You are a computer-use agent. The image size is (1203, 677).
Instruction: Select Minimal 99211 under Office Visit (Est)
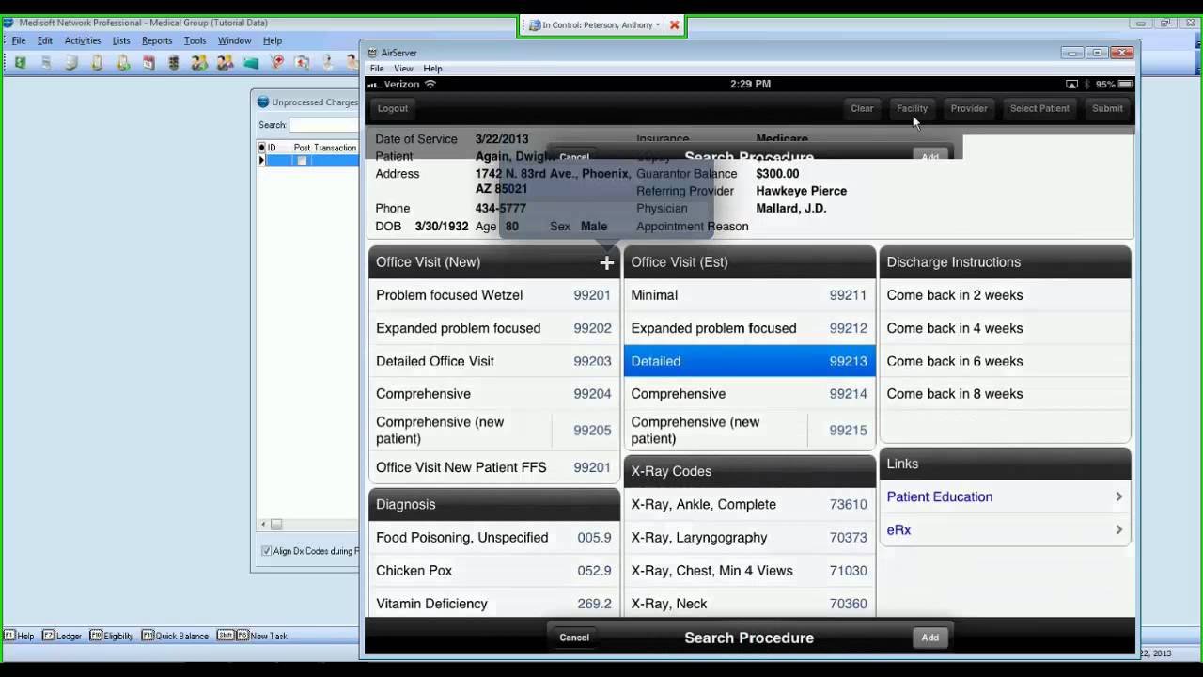point(749,295)
